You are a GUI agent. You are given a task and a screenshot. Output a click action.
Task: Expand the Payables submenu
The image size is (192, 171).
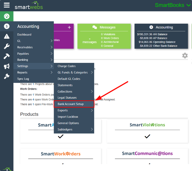(x=52, y=53)
